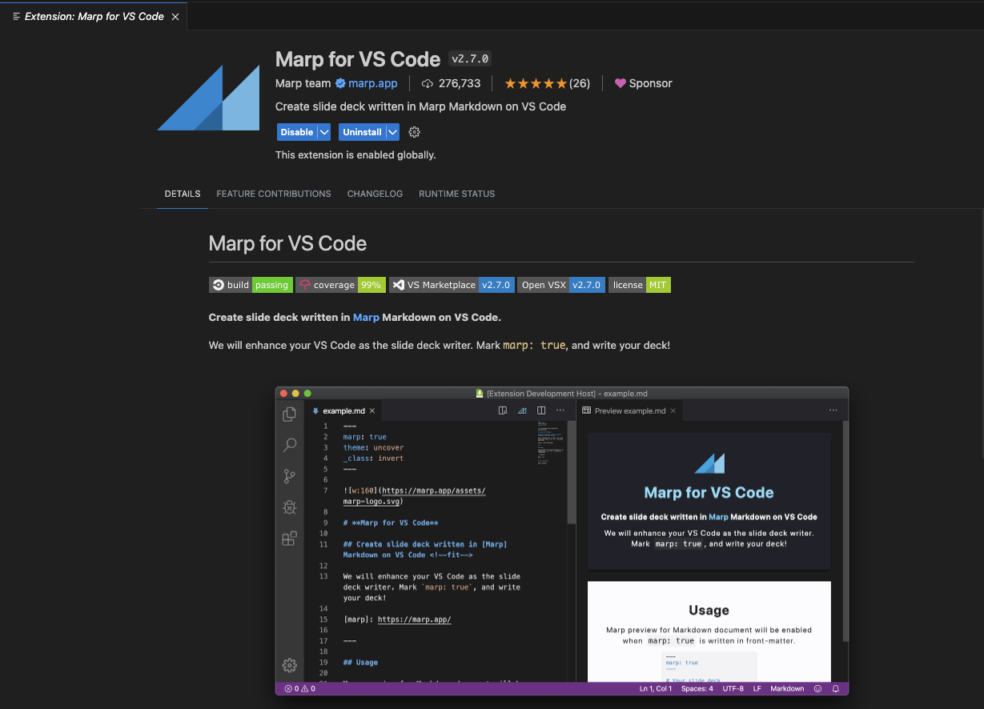Open the README screenshot preview image
This screenshot has width=984, height=709.
[561, 541]
